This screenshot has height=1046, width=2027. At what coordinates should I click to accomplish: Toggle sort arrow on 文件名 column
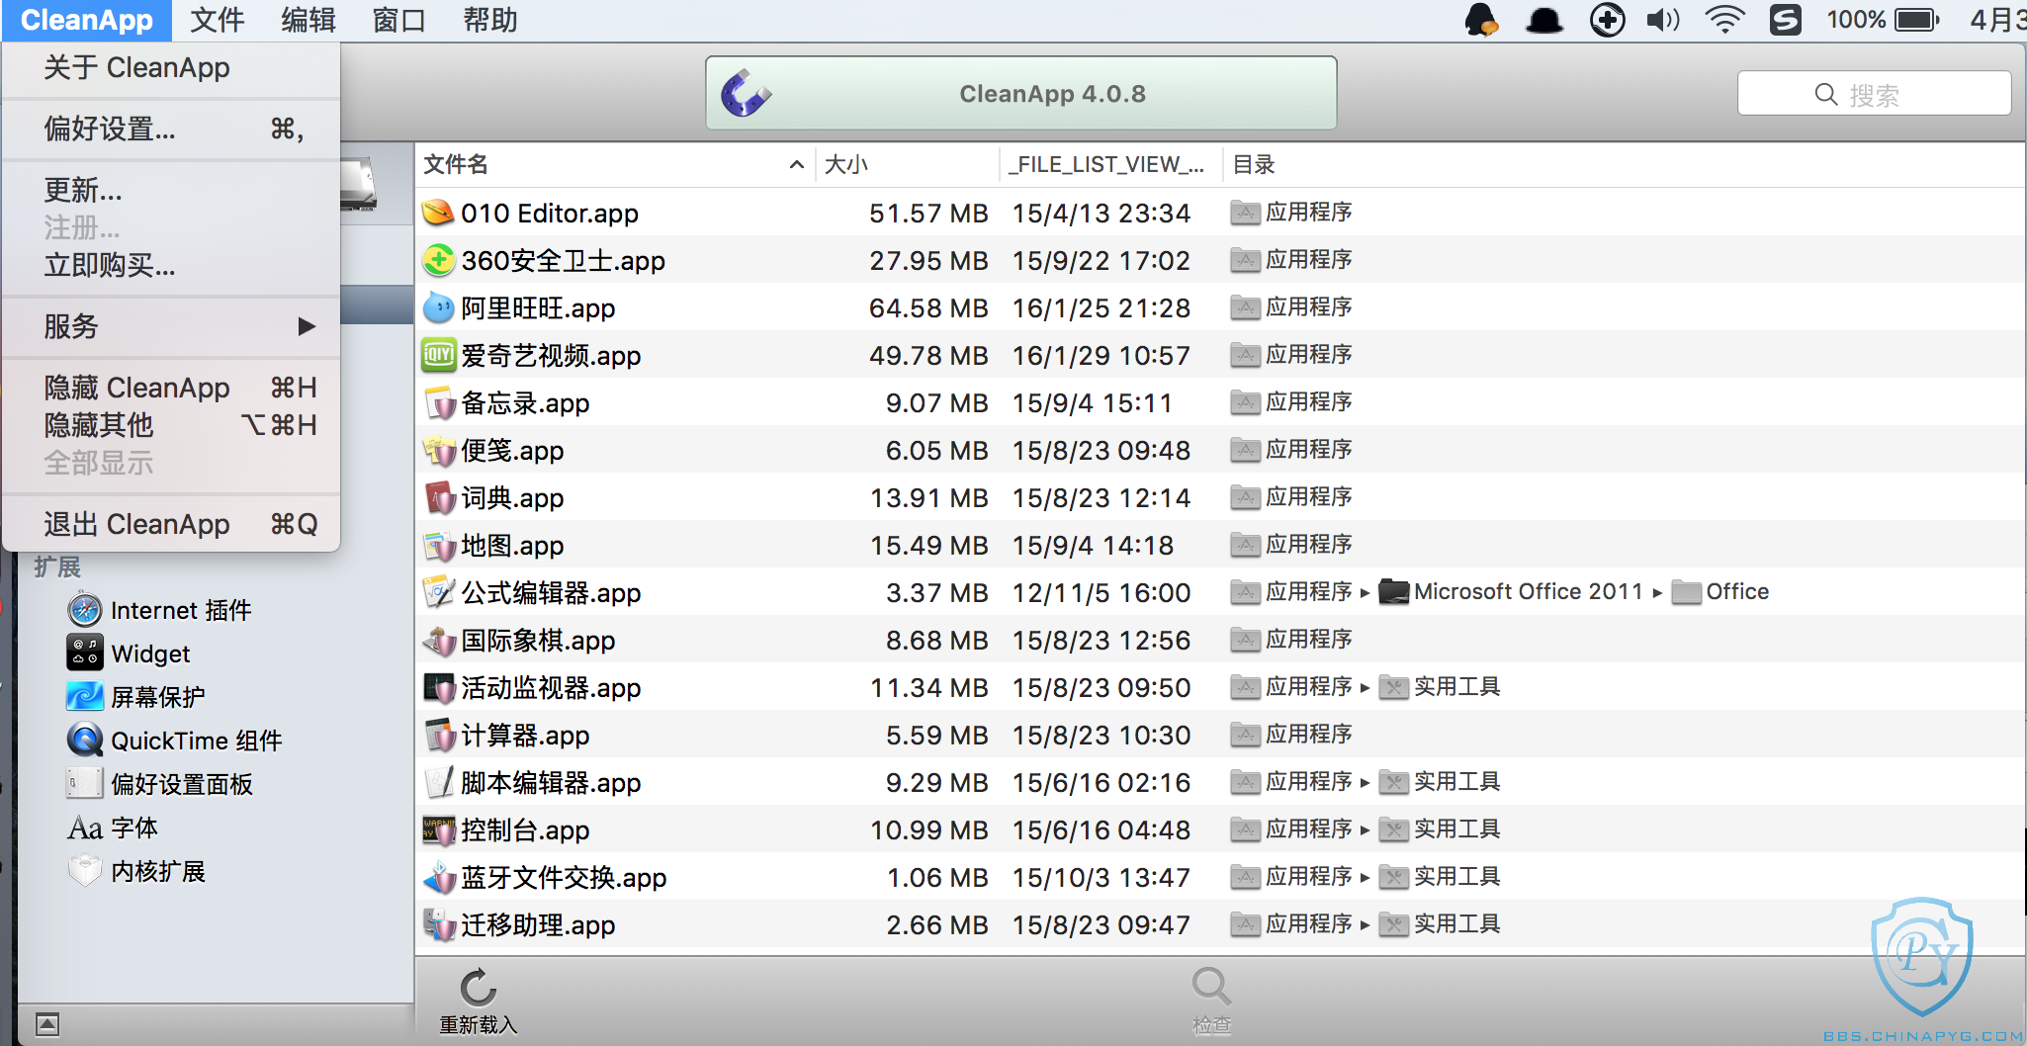(796, 165)
